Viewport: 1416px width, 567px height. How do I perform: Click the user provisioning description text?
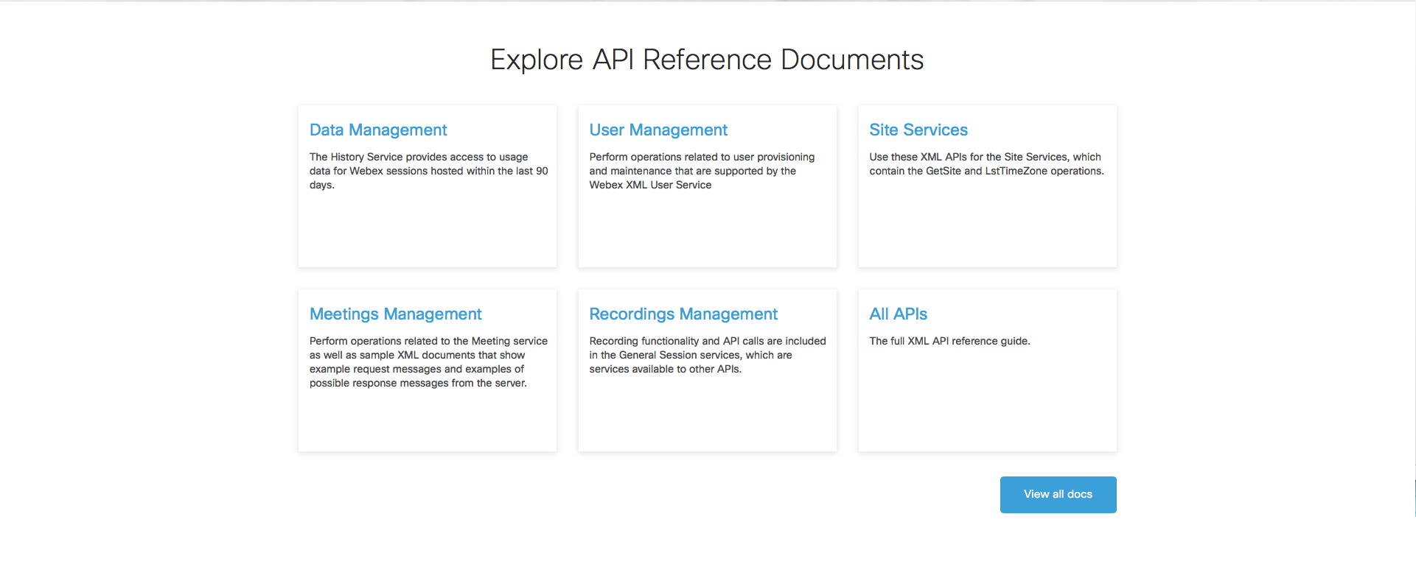pos(702,171)
